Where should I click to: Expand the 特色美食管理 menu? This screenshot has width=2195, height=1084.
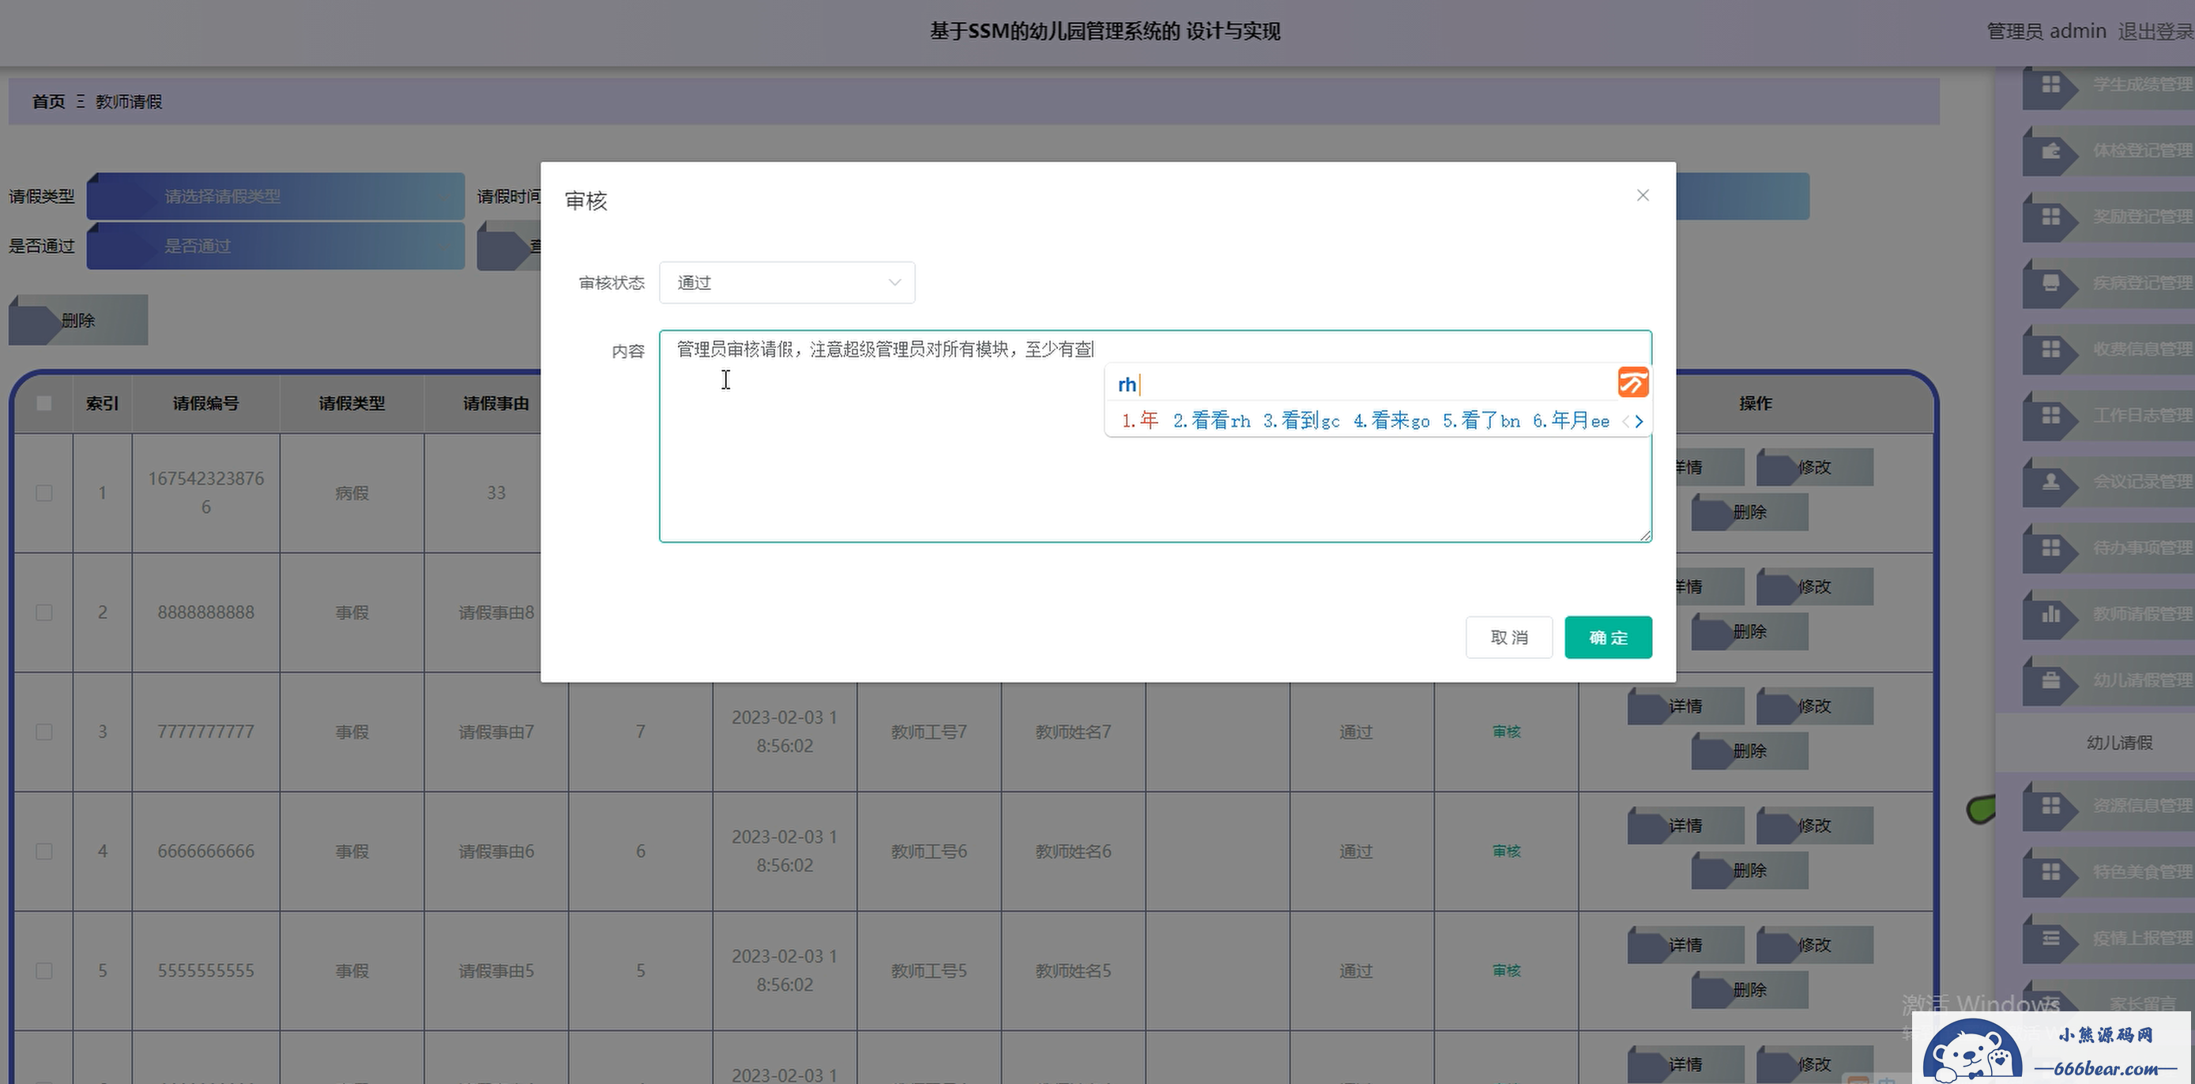[x=2108, y=871]
